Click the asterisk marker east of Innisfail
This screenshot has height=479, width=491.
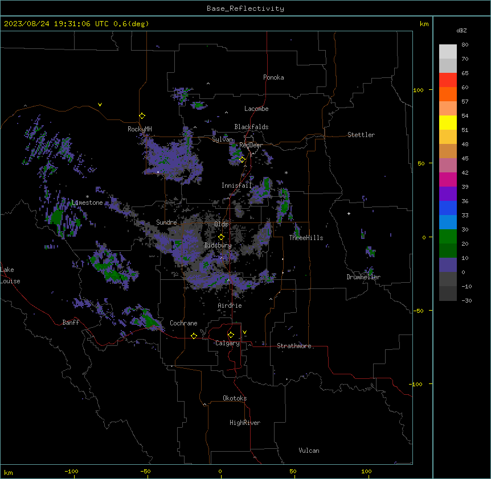[286, 173]
